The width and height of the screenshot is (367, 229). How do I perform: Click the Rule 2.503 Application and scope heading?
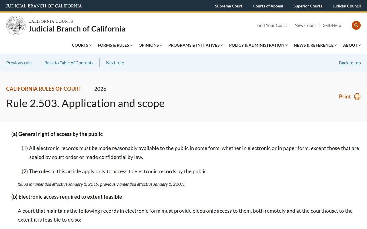tap(85, 103)
